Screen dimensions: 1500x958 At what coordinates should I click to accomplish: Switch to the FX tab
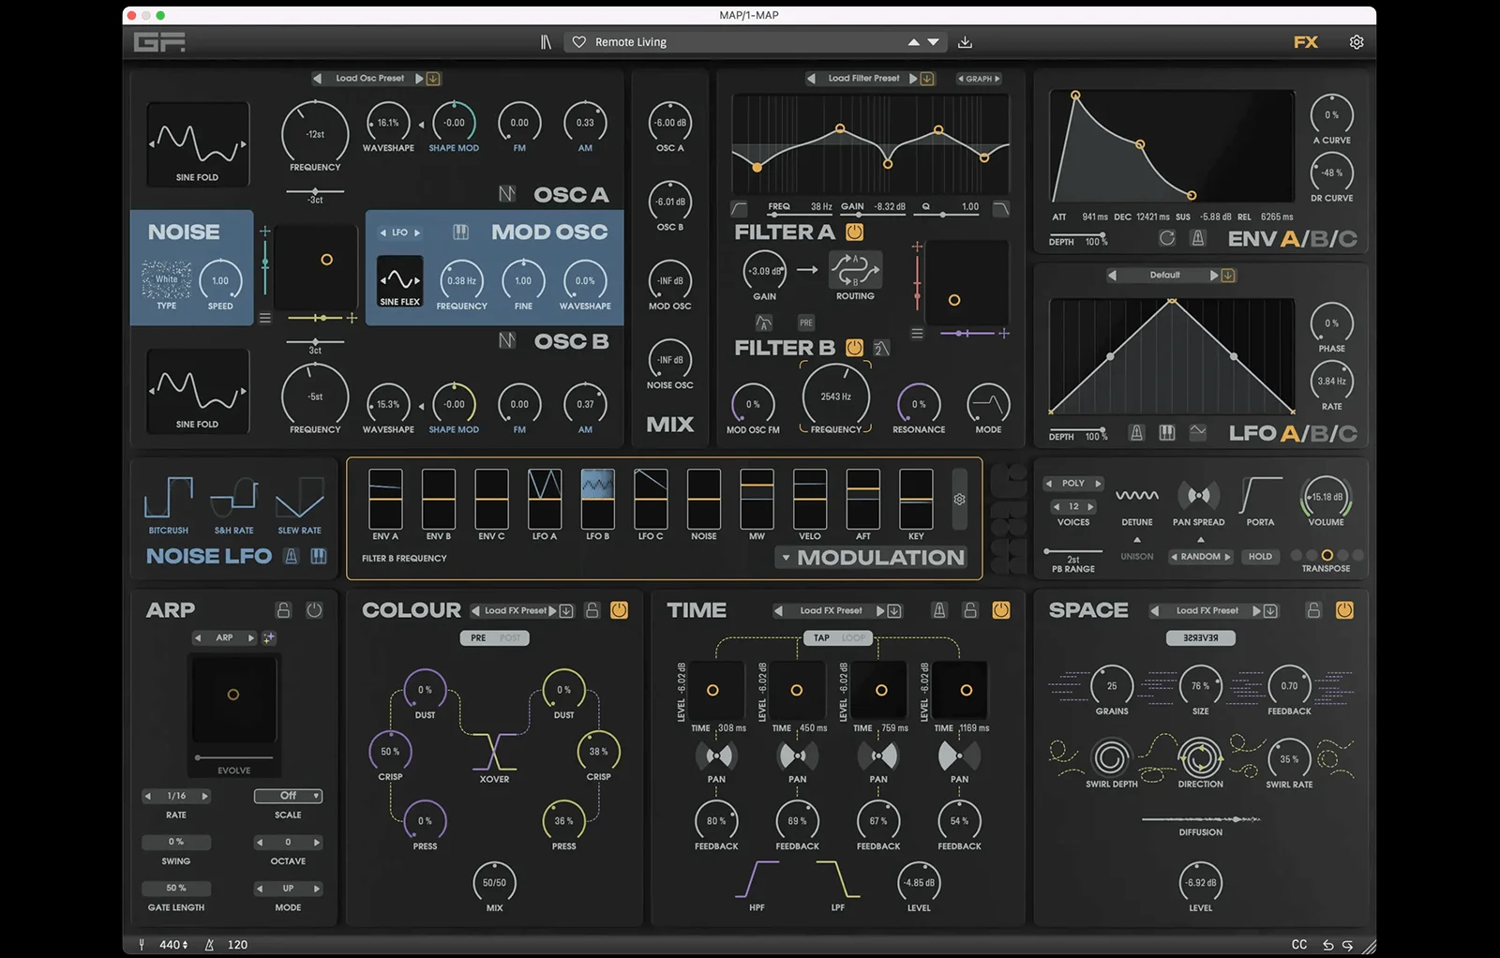(x=1305, y=42)
